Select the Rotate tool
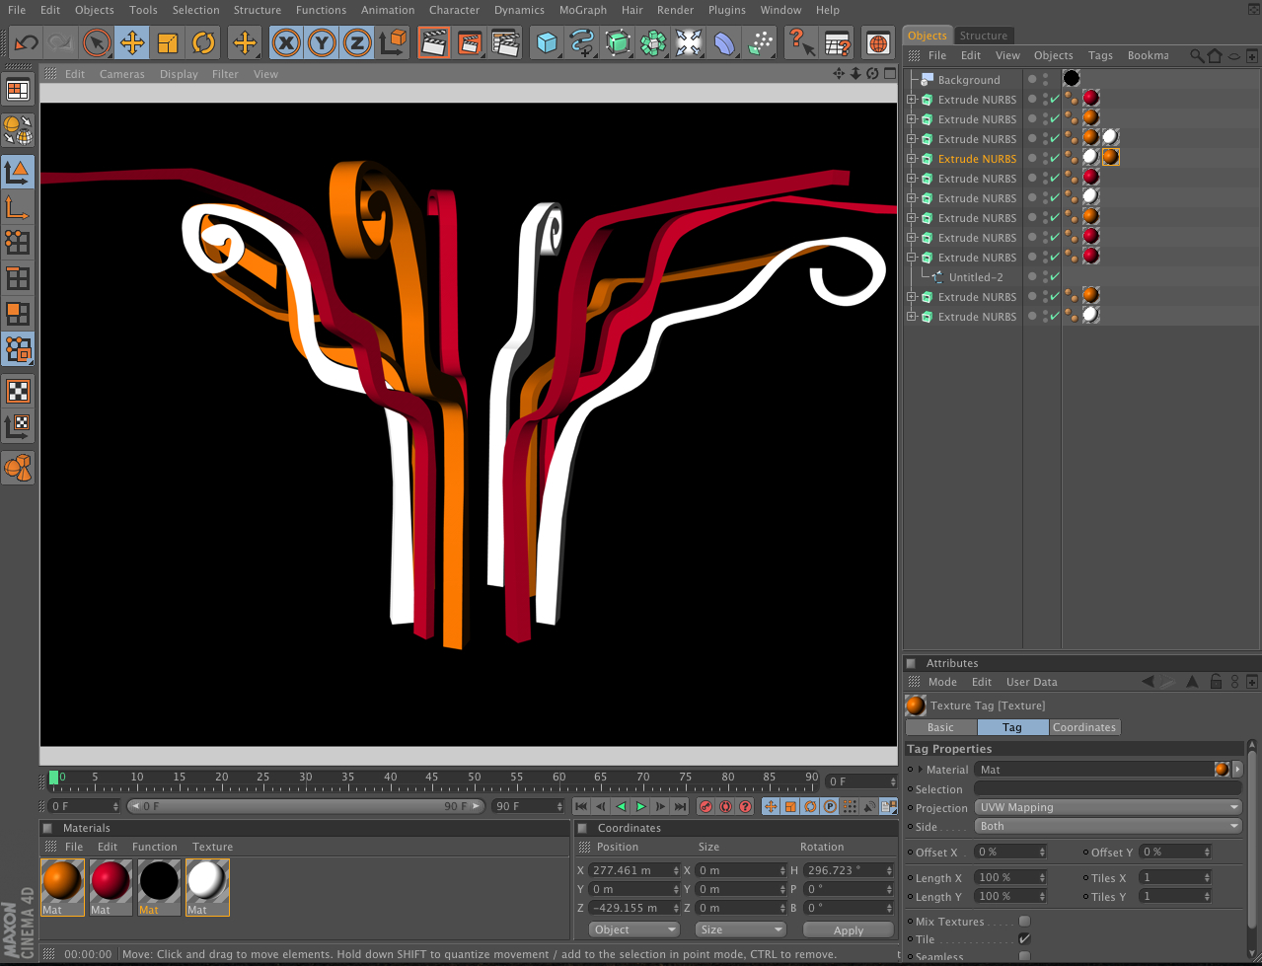 (x=203, y=43)
